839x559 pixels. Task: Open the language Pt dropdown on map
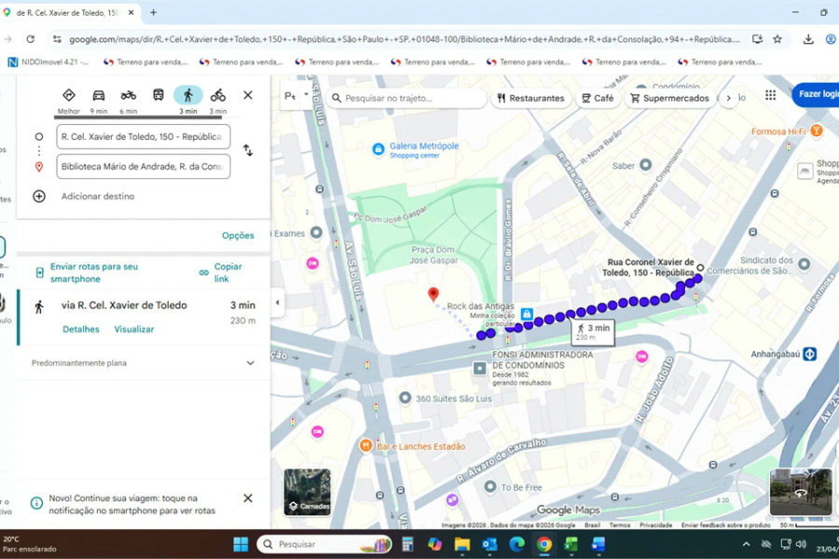pos(296,96)
